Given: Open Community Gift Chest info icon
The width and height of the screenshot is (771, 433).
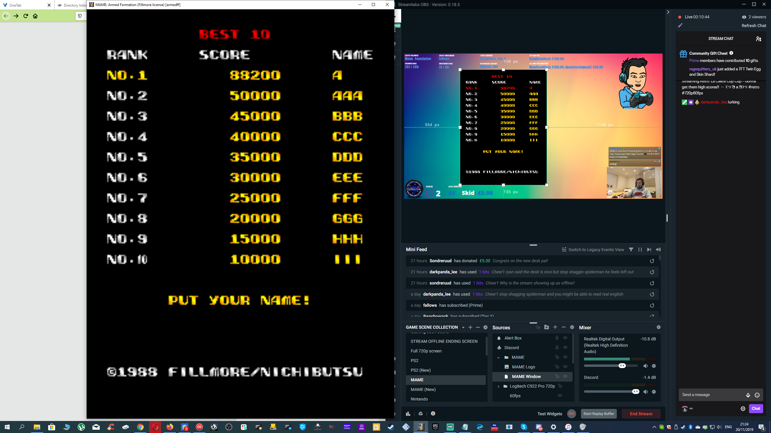Looking at the screenshot, I should 731,53.
